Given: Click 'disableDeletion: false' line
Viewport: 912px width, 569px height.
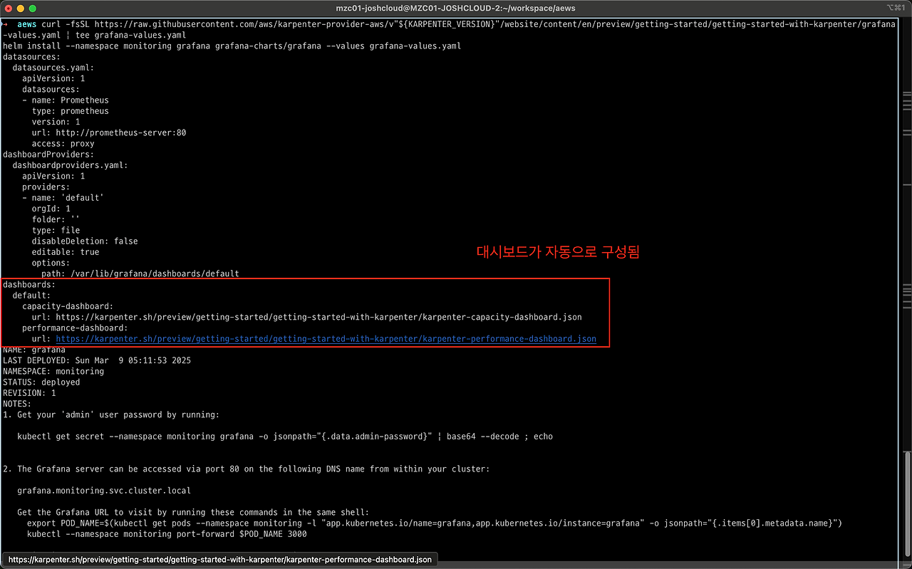Looking at the screenshot, I should pyautogui.click(x=85, y=241).
